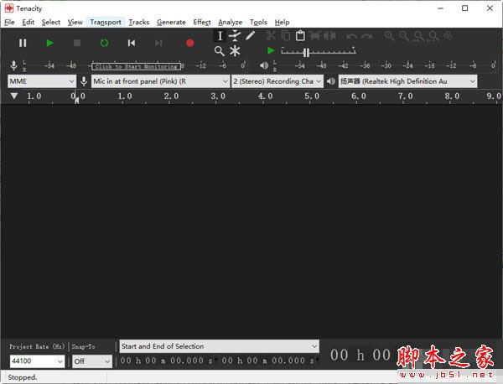Start recording with the red Record button
The image size is (503, 384).
(x=190, y=43)
